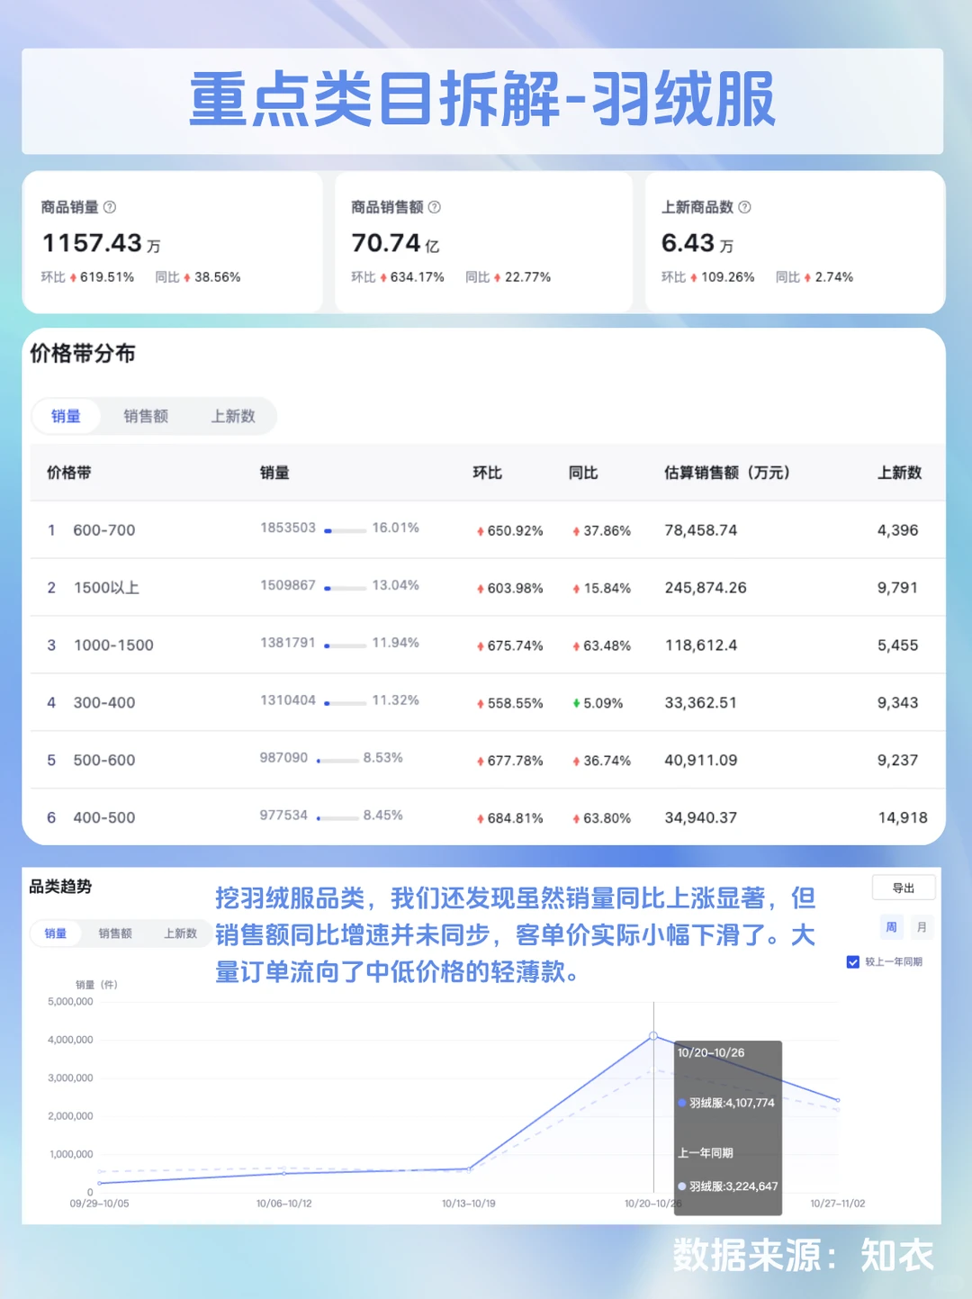Click the blue 羽绒服 legend dot in the tooltip
This screenshot has width=972, height=1299.
[x=682, y=1102]
